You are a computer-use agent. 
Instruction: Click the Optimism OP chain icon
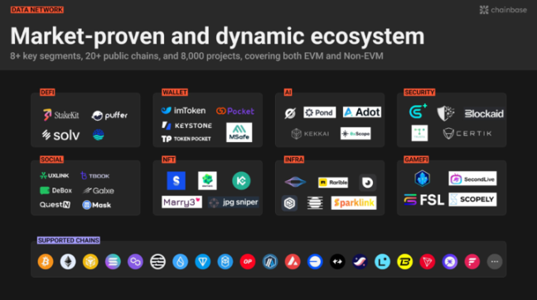(x=248, y=262)
